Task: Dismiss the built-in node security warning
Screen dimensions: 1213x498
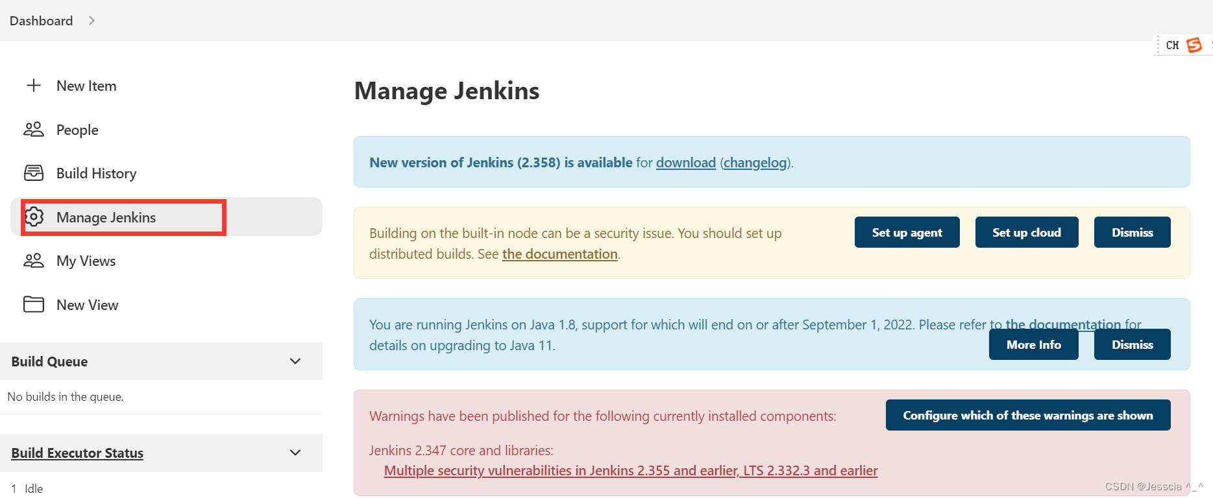Action: [1133, 232]
